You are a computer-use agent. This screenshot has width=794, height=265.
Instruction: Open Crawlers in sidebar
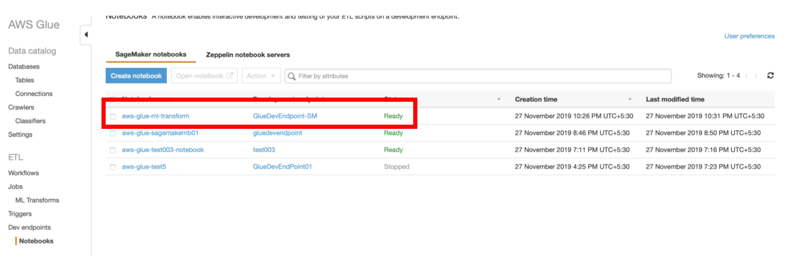click(x=21, y=107)
